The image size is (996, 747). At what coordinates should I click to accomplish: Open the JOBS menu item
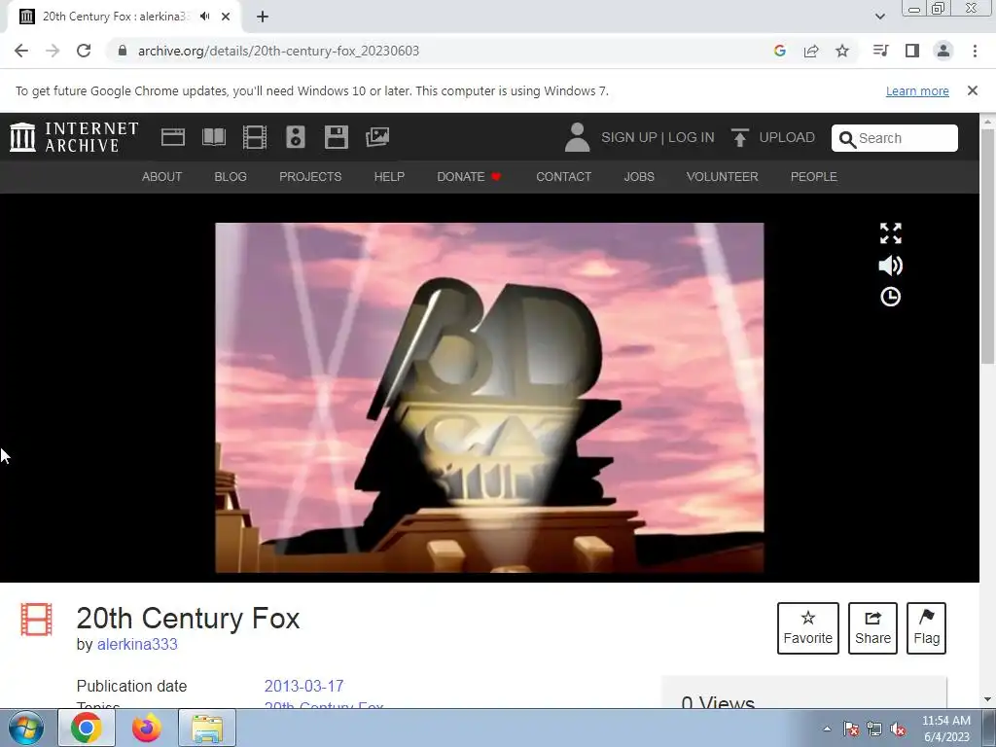click(x=639, y=177)
